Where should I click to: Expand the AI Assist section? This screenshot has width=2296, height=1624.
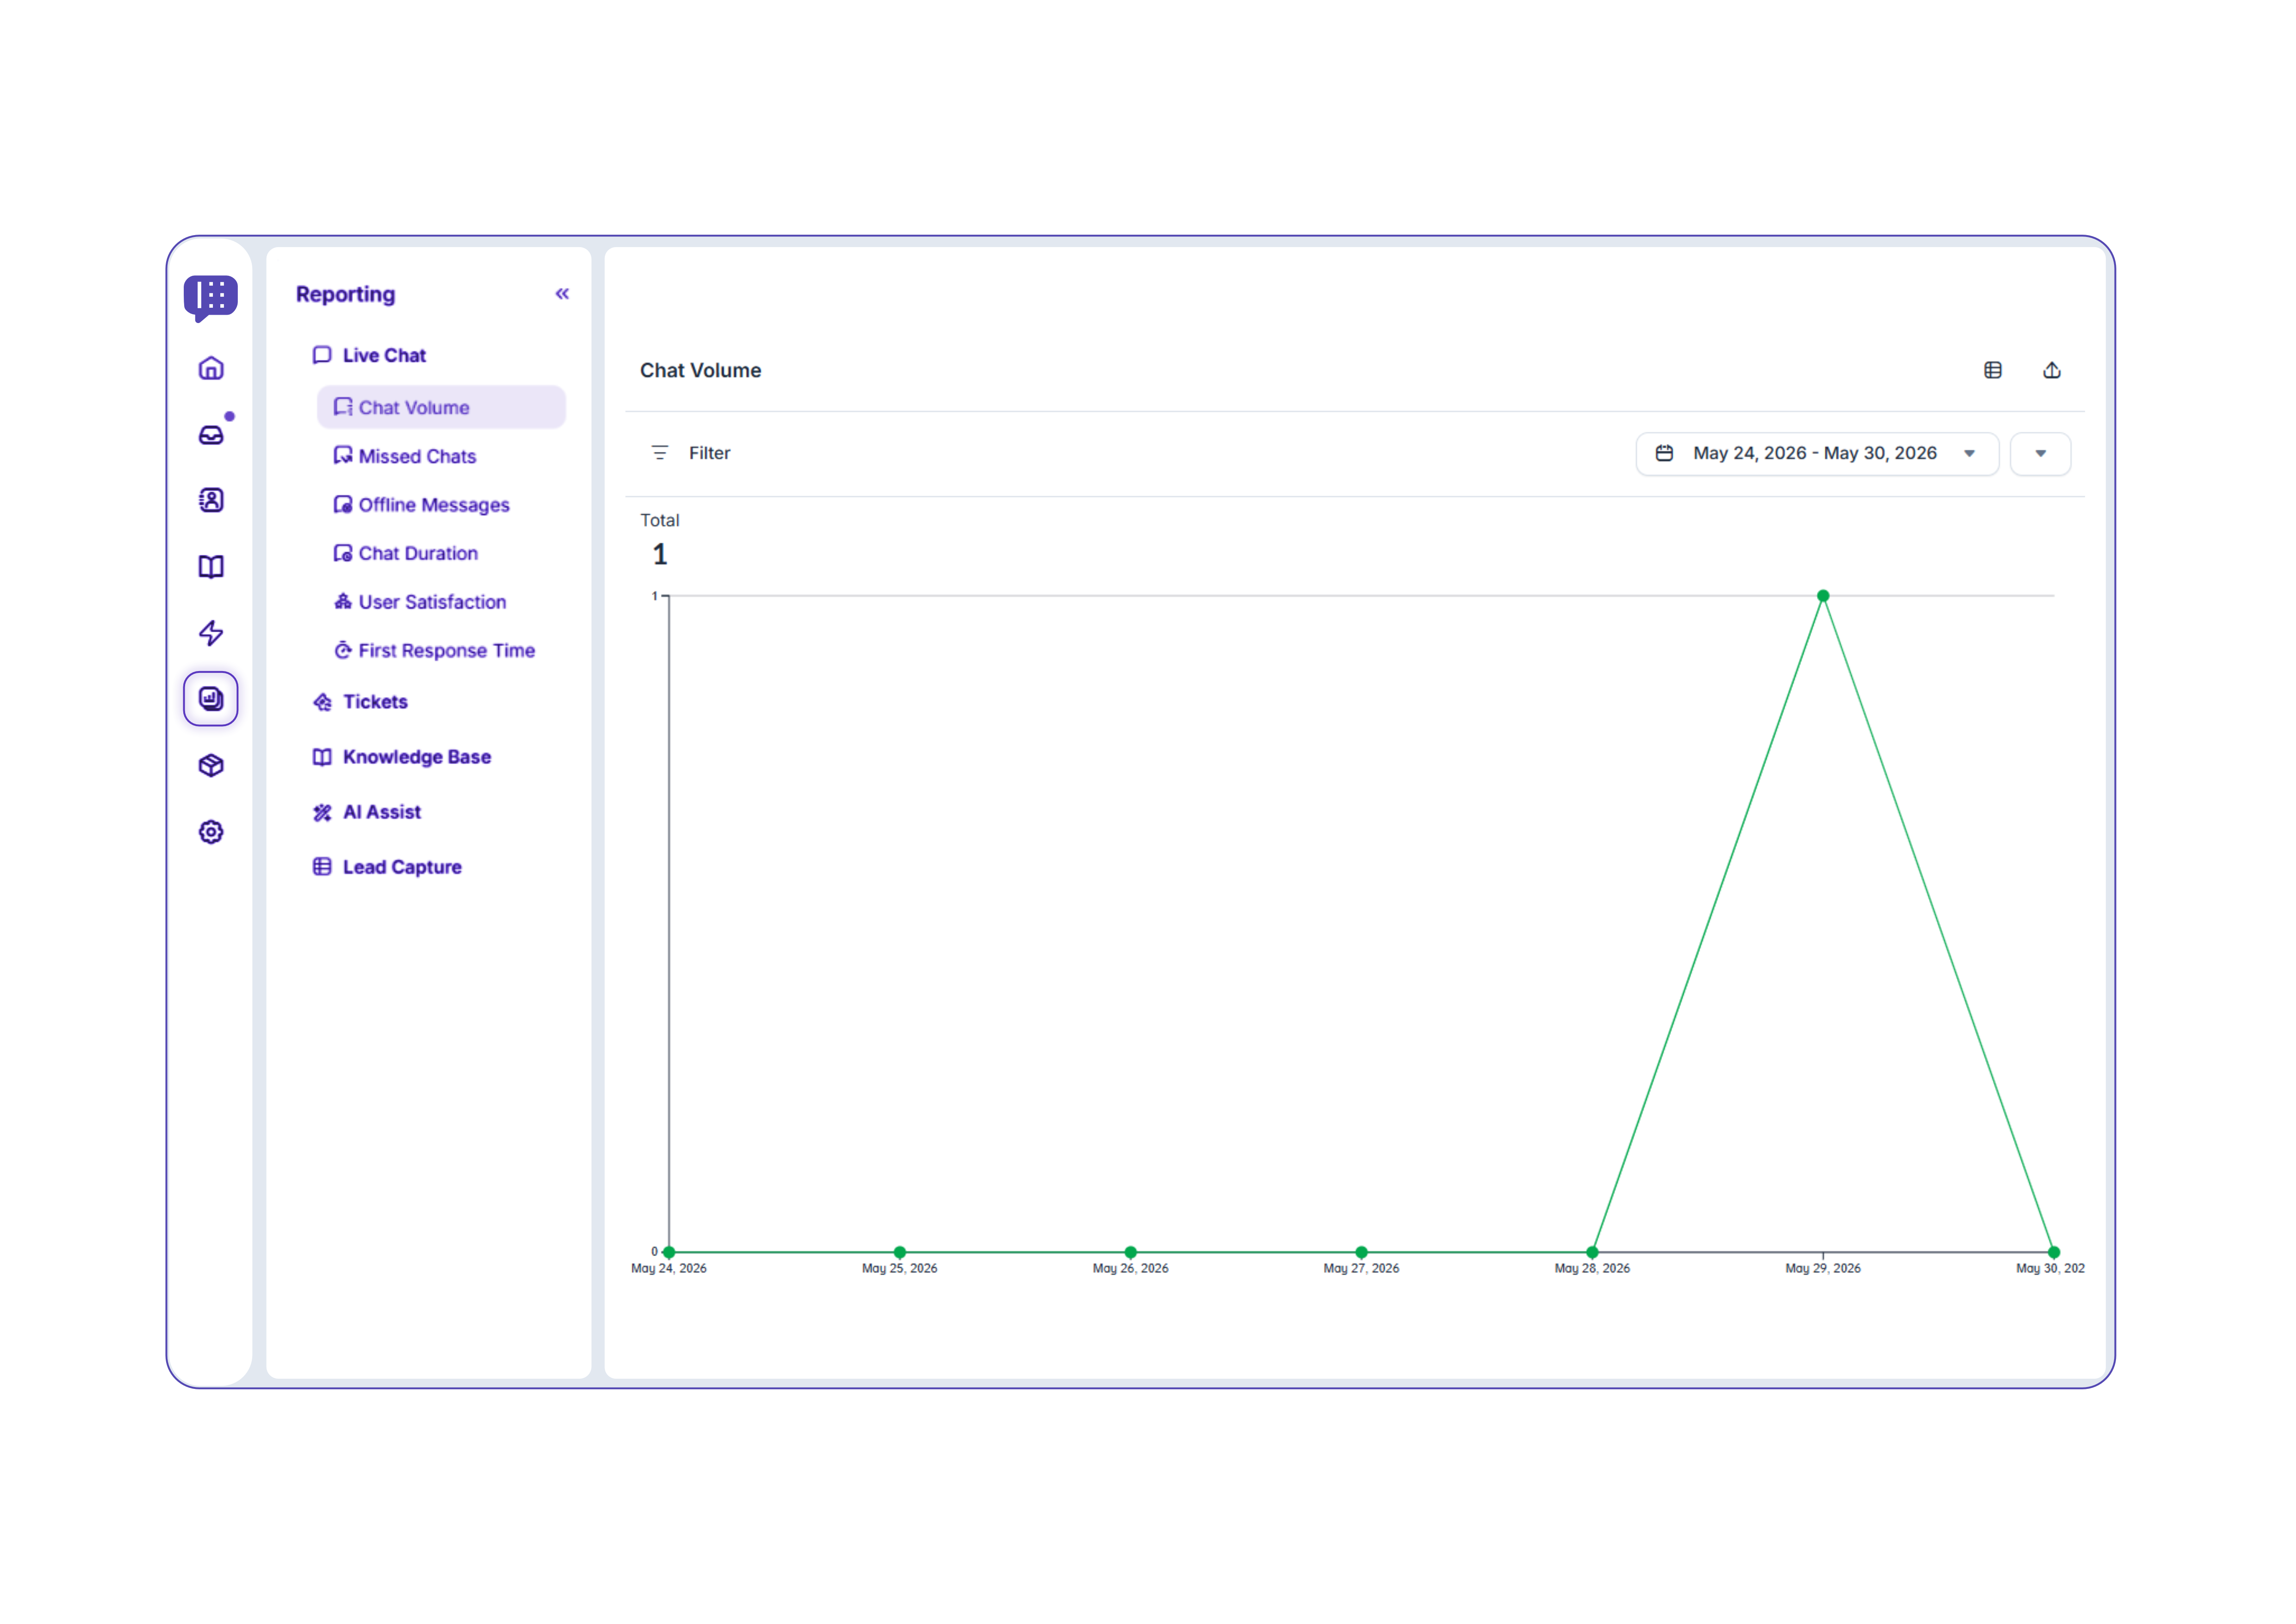pos(367,812)
